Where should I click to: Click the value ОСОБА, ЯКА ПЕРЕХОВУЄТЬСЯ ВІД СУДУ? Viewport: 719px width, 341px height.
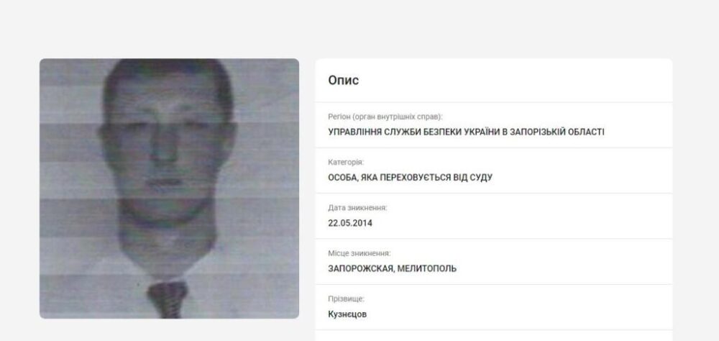click(x=410, y=178)
